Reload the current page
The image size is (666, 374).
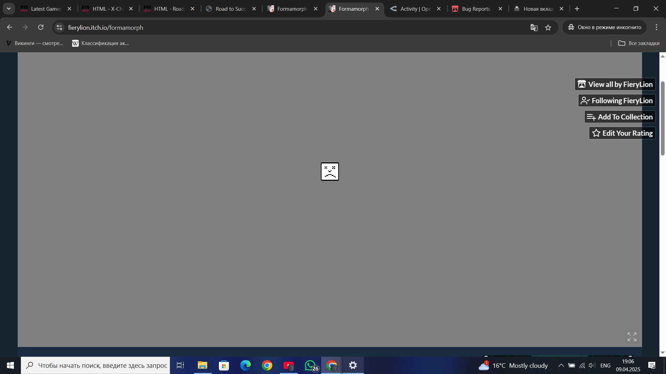pyautogui.click(x=41, y=27)
